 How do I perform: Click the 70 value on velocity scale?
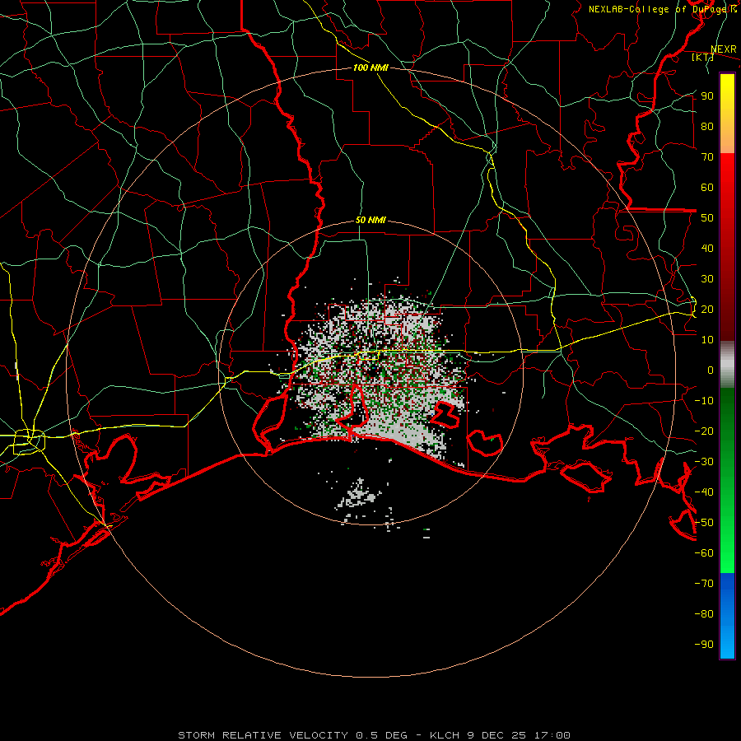click(x=707, y=157)
